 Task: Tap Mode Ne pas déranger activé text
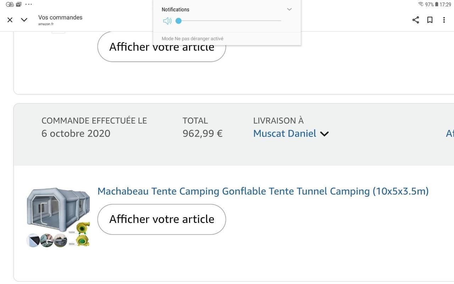193,39
